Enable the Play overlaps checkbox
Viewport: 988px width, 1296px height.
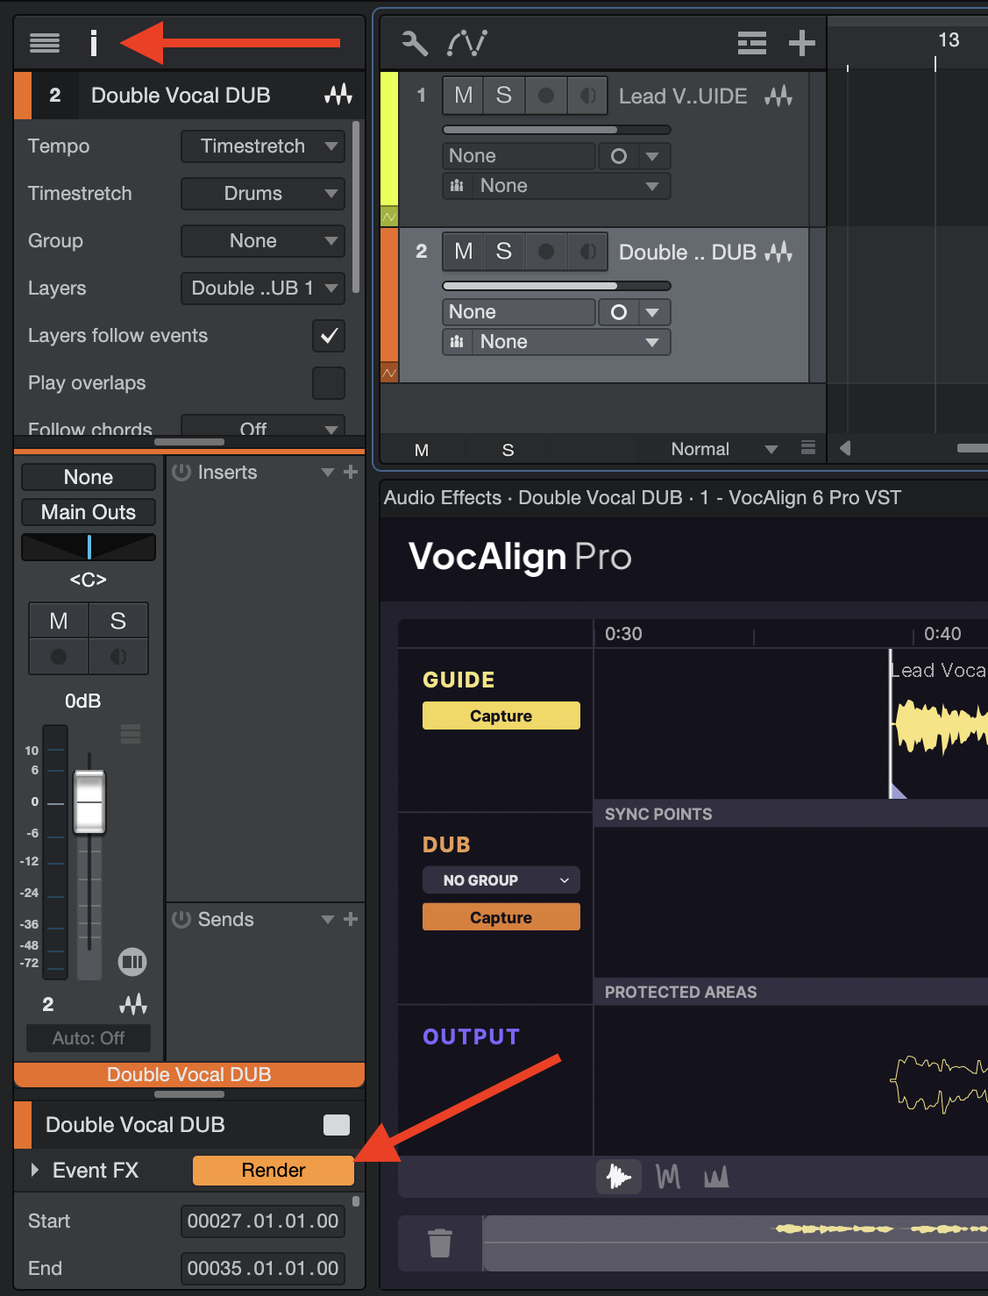pos(328,383)
